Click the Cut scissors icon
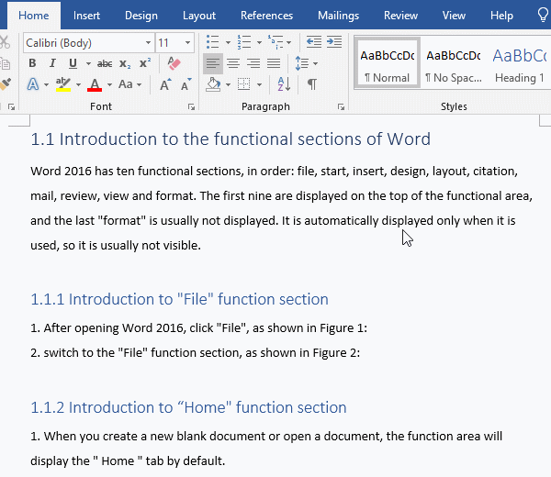The height and width of the screenshot is (477, 551). (x=5, y=42)
